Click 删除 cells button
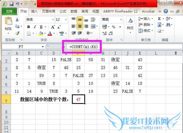This screenshot has width=183, height=133. click(145, 25)
